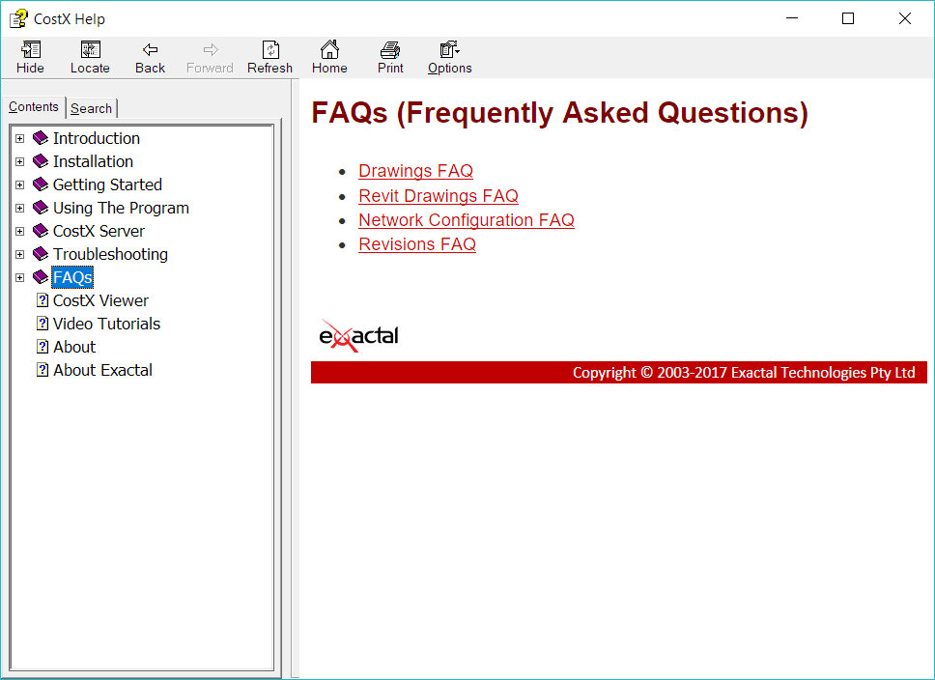Open the About Exactal topic

click(x=102, y=370)
